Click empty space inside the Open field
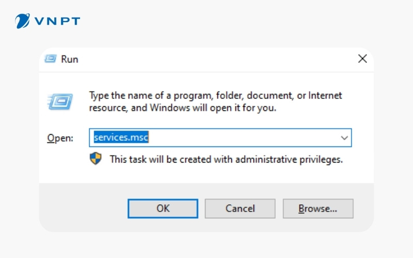413x258 pixels. (243, 138)
